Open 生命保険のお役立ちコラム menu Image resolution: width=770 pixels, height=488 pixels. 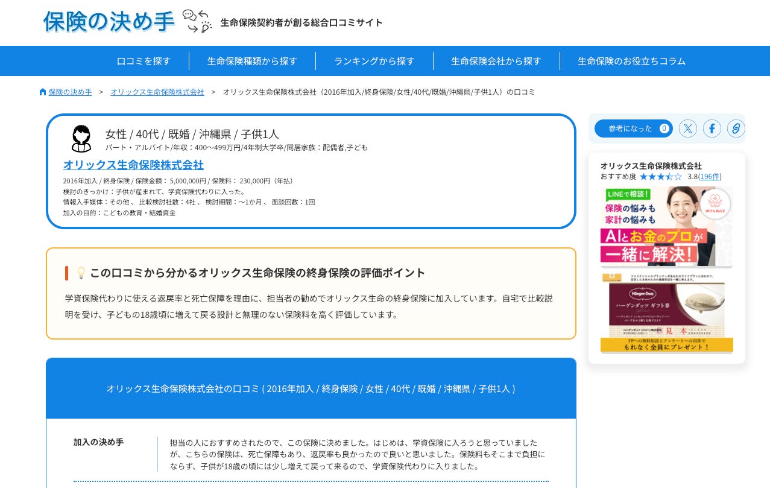[632, 61]
